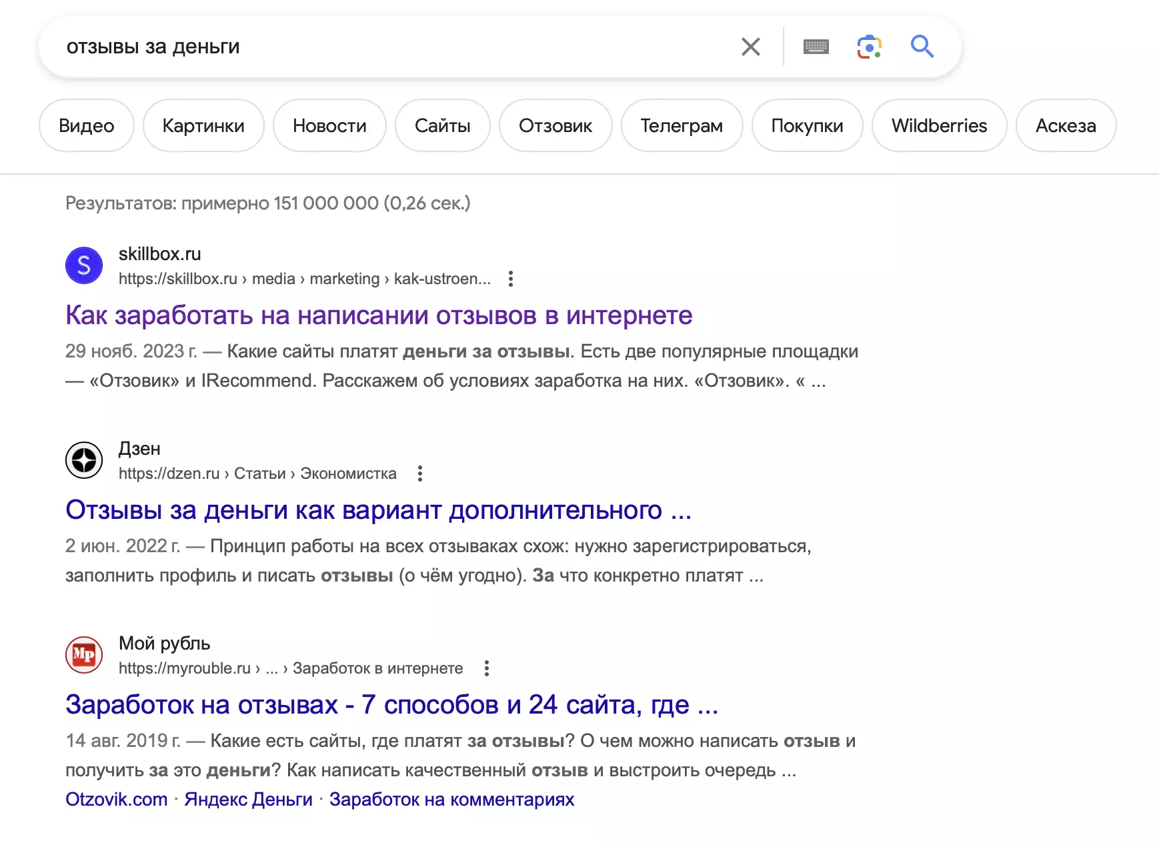Click the snippet dated 2 июн. 2022 г.

(x=438, y=561)
